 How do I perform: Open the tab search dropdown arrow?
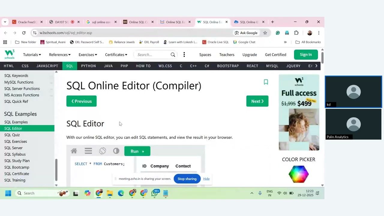pyautogui.click(x=5, y=22)
